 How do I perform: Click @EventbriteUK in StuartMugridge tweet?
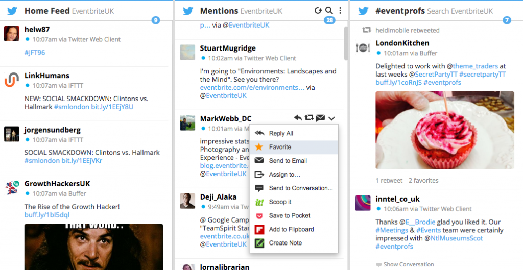[x=223, y=95]
